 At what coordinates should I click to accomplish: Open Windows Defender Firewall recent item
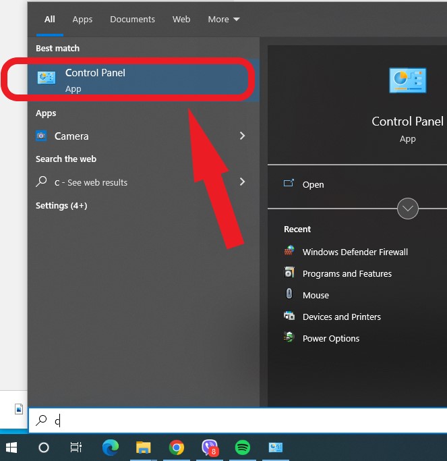point(355,252)
